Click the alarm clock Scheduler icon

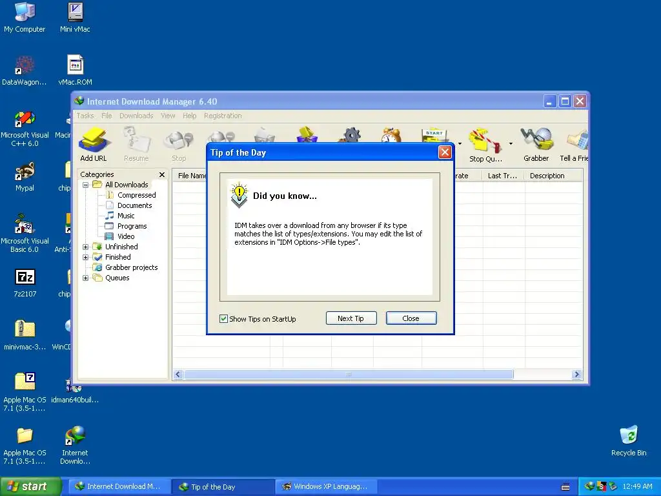point(391,136)
